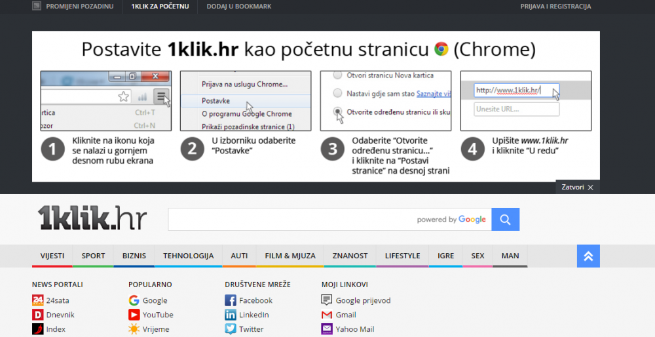Open the YouTube link text
The width and height of the screenshot is (655, 337).
(x=158, y=315)
